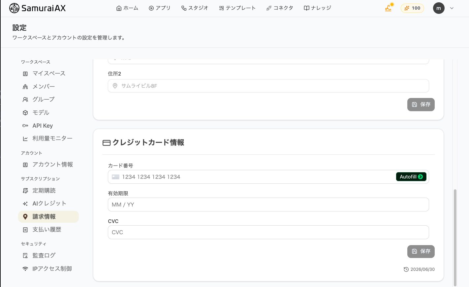
Task: Open 監査ログ in the sidebar
Action: (x=48, y=256)
